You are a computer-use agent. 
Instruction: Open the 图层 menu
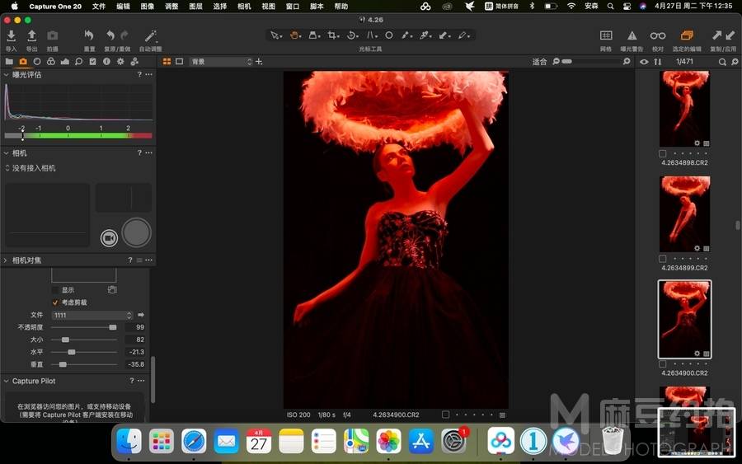point(195,6)
